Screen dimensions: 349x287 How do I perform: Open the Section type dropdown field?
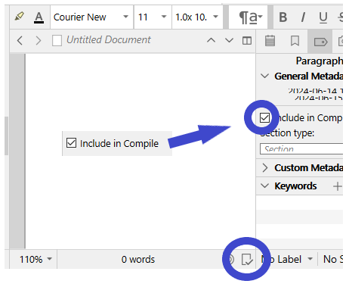(x=301, y=148)
